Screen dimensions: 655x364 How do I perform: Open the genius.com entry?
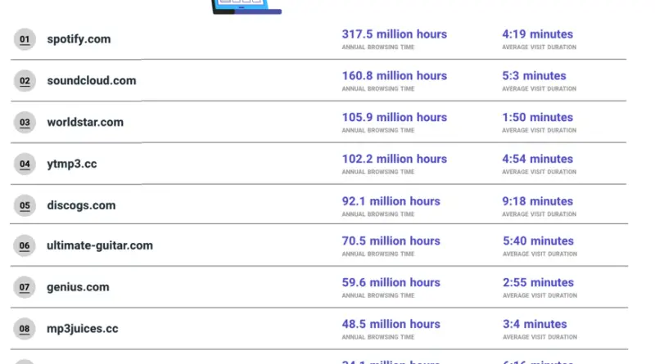point(78,287)
